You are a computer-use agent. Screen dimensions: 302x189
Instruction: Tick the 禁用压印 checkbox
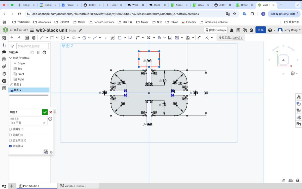(x=10, y=129)
